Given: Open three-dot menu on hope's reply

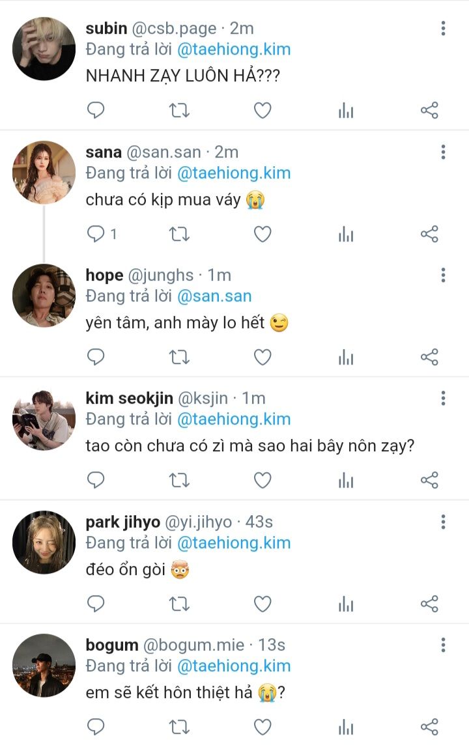Looking at the screenshot, I should pos(443,275).
